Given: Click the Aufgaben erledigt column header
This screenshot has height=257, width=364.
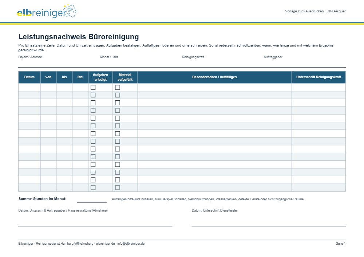Looking at the screenshot, I should click(x=100, y=77).
